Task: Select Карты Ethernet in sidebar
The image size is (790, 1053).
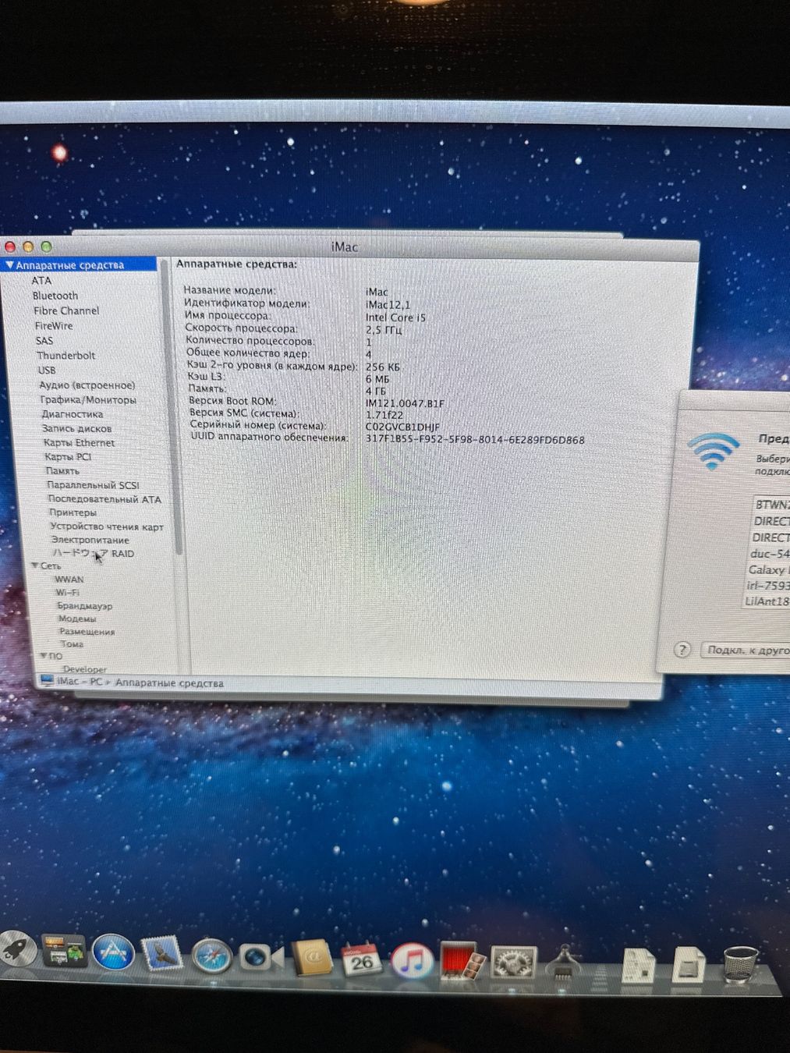Action: [x=79, y=442]
